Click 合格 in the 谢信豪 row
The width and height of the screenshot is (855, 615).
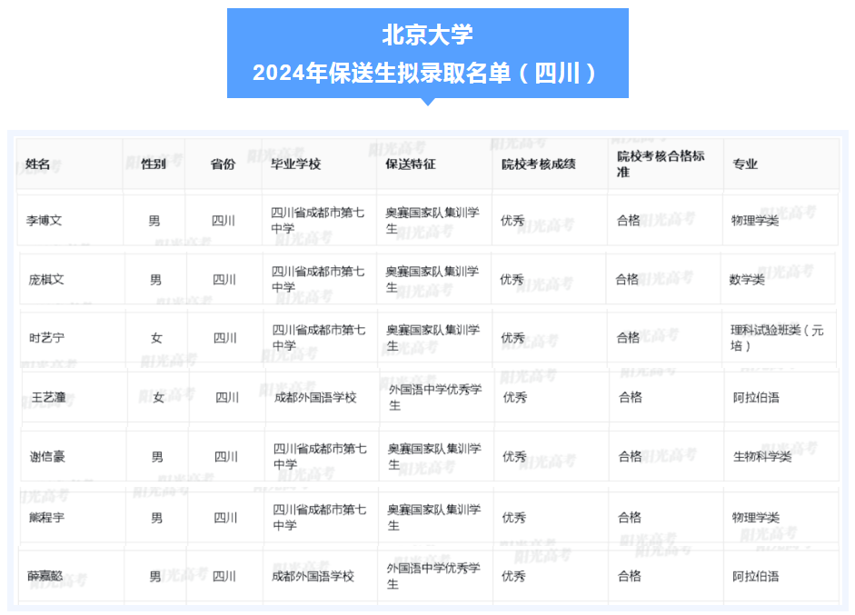(x=630, y=457)
